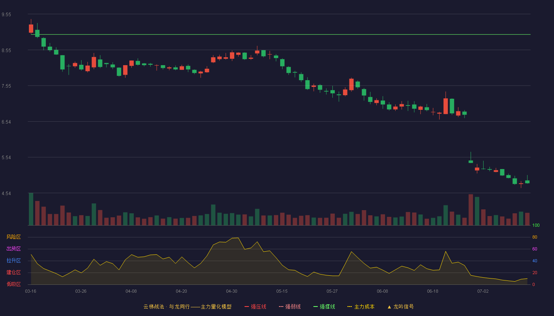Click the 03-16 date label

point(30,291)
